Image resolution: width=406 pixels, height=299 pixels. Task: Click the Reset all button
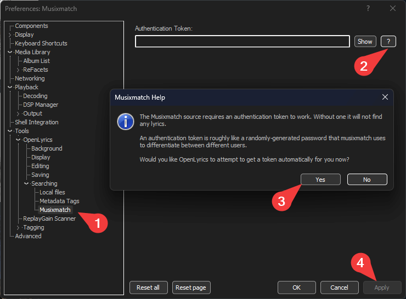148,287
